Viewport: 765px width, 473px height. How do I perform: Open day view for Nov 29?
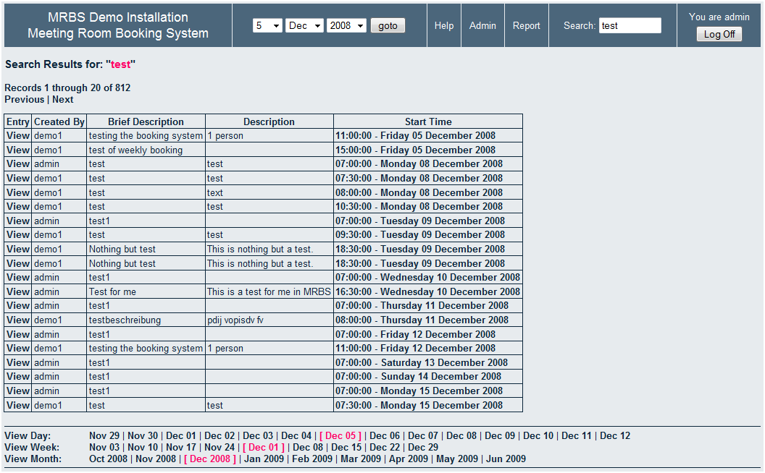tap(104, 435)
